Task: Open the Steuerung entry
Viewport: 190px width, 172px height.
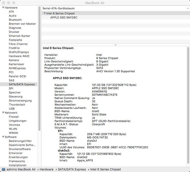Action: click(x=16, y=96)
